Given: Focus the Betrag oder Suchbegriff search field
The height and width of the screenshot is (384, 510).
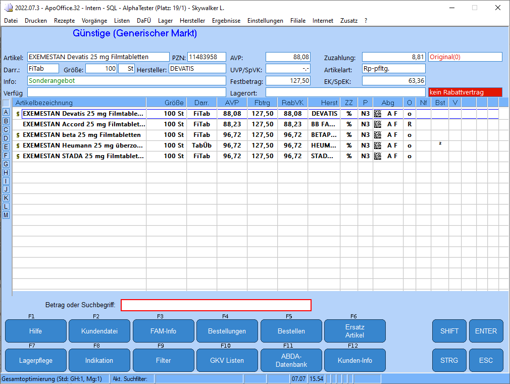Looking at the screenshot, I should click(x=216, y=305).
